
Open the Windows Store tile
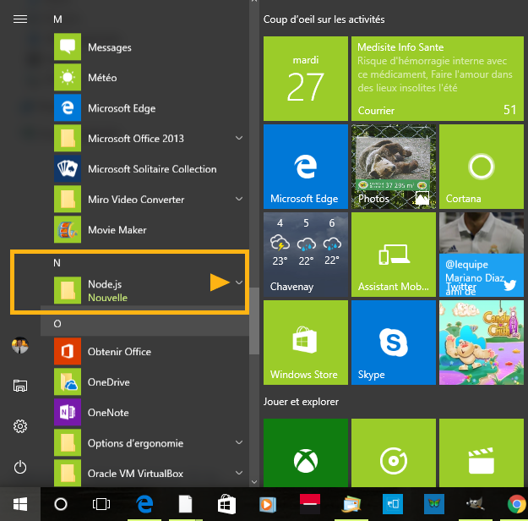[x=306, y=343]
